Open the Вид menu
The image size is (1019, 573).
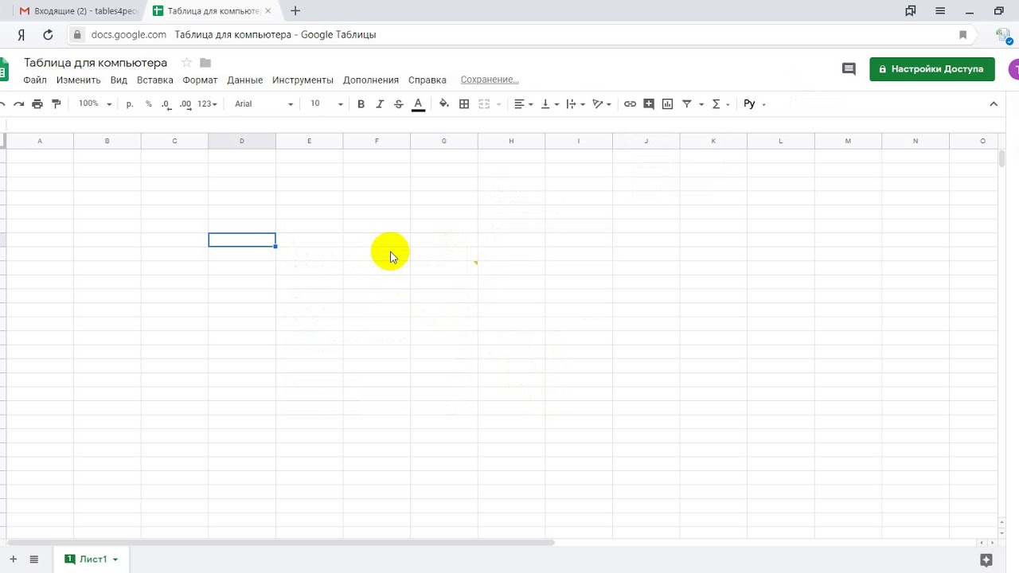point(119,80)
